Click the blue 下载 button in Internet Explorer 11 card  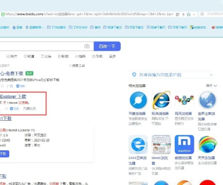click(4, 154)
